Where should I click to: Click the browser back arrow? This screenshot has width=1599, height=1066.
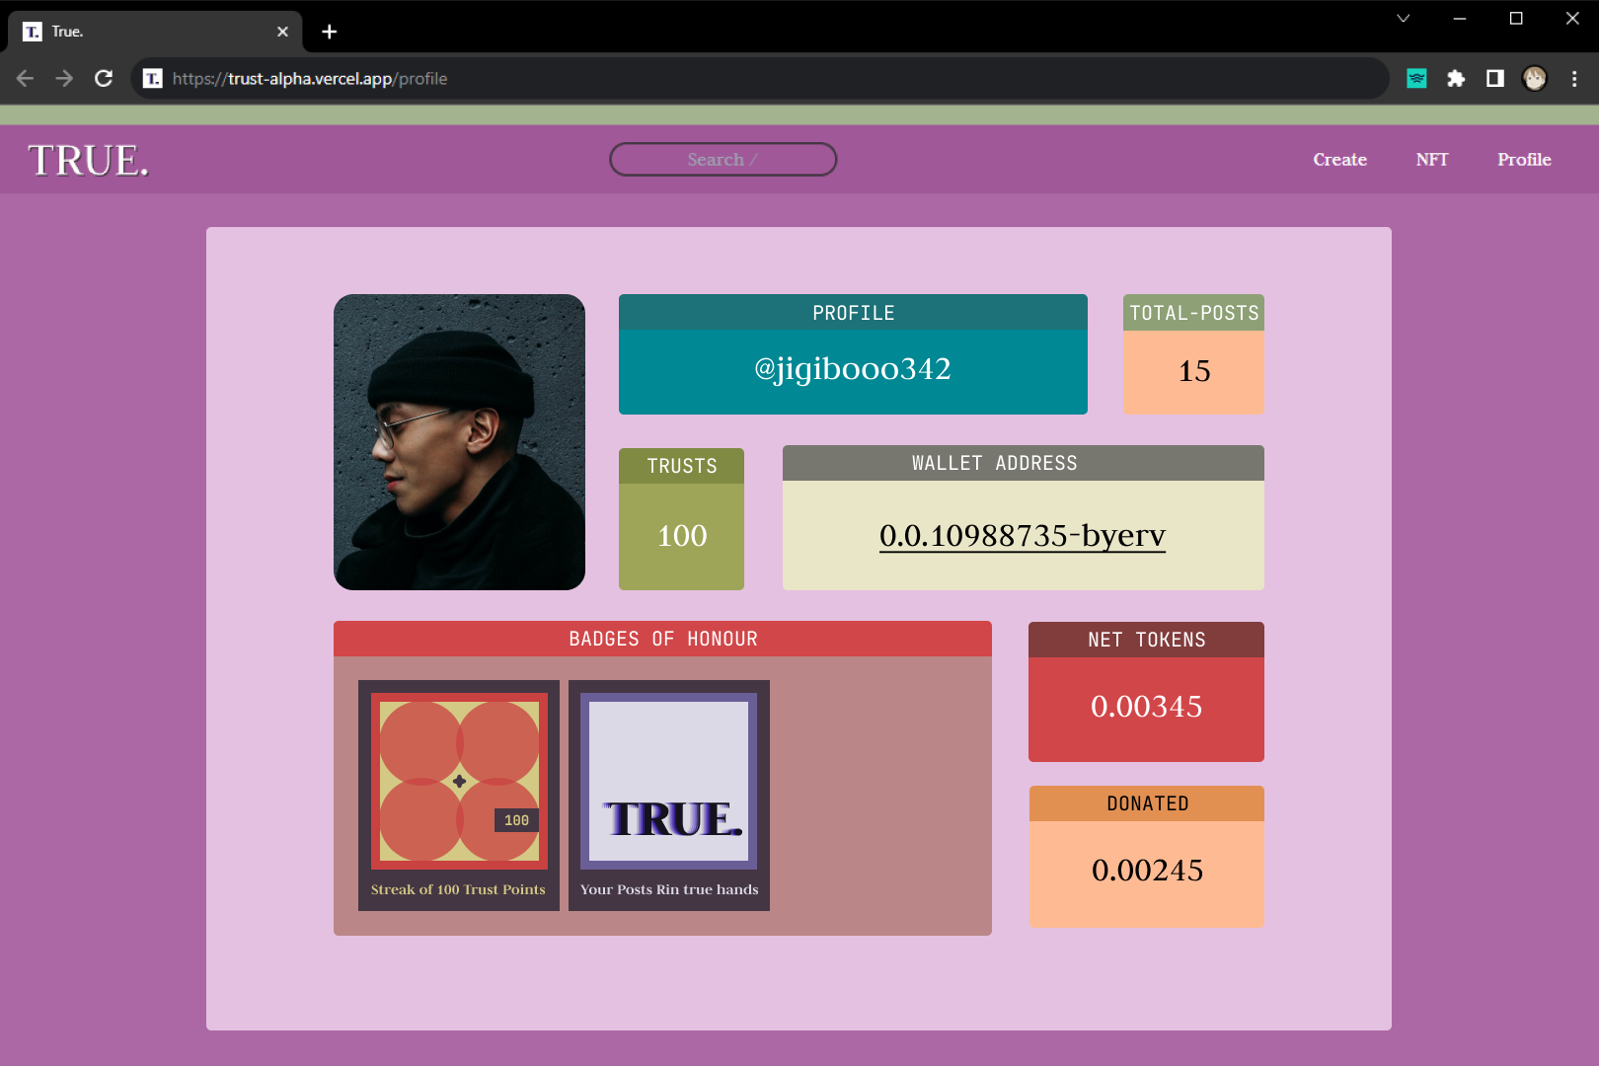(26, 78)
